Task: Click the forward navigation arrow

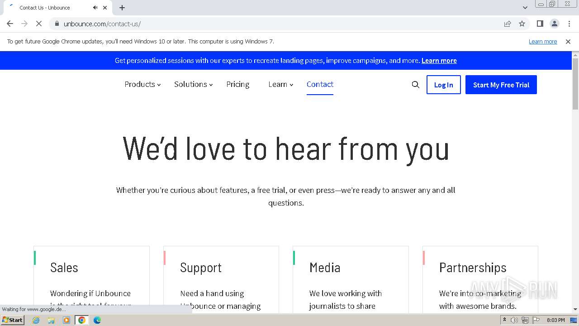Action: pyautogui.click(x=24, y=24)
